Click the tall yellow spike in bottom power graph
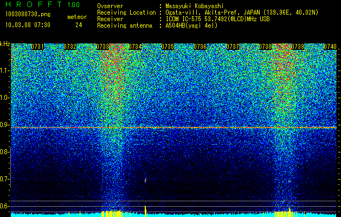This screenshot has height=217, width=341. pos(145,211)
